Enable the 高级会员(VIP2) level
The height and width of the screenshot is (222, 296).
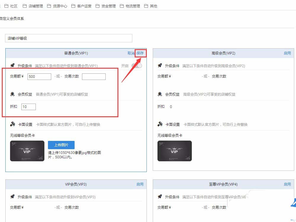[287, 53]
